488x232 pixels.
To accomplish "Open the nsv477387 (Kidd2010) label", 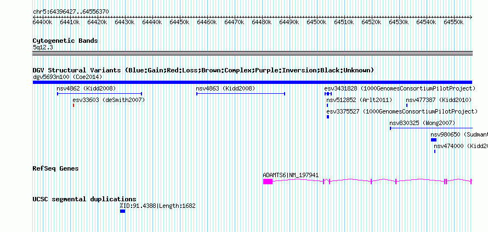I will (x=439, y=100).
